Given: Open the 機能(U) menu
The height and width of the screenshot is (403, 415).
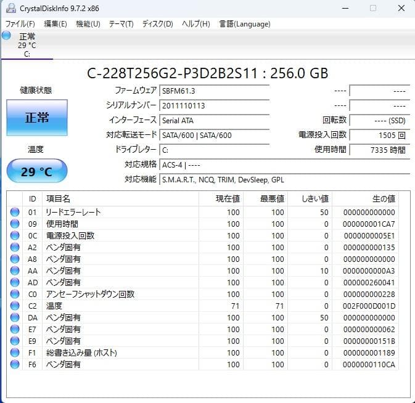Looking at the screenshot, I should point(88,24).
